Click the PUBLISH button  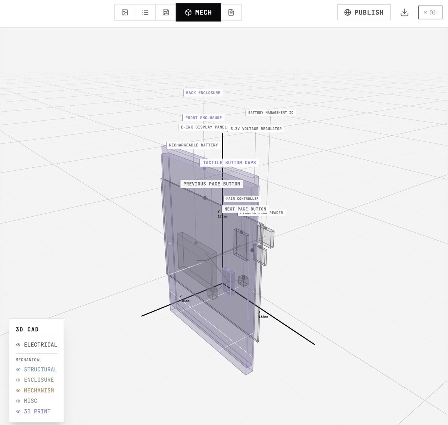[x=364, y=12]
